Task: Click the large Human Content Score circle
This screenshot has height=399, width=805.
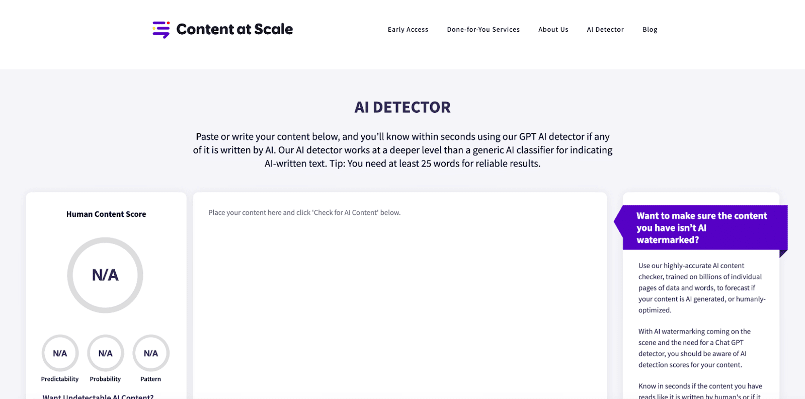Action: (105, 275)
